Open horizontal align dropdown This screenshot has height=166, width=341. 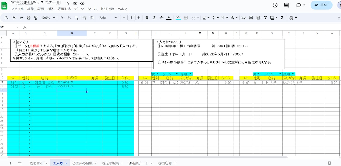click(206, 18)
